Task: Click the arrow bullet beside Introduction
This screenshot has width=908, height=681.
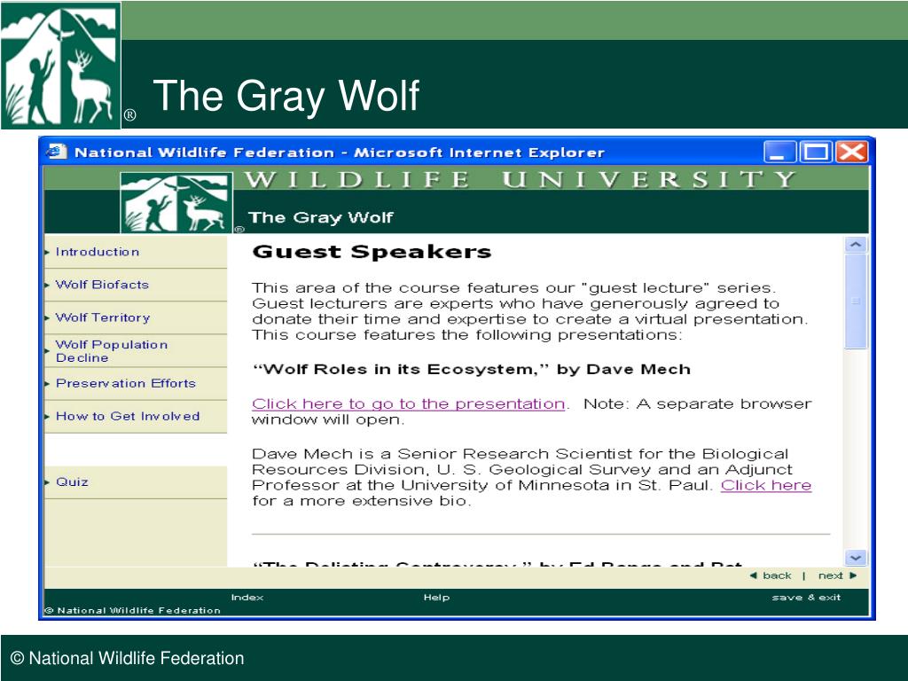Action: [x=47, y=252]
